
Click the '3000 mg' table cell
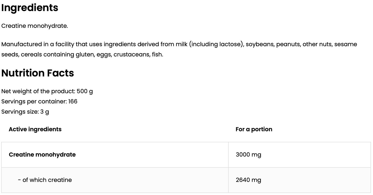248,155
